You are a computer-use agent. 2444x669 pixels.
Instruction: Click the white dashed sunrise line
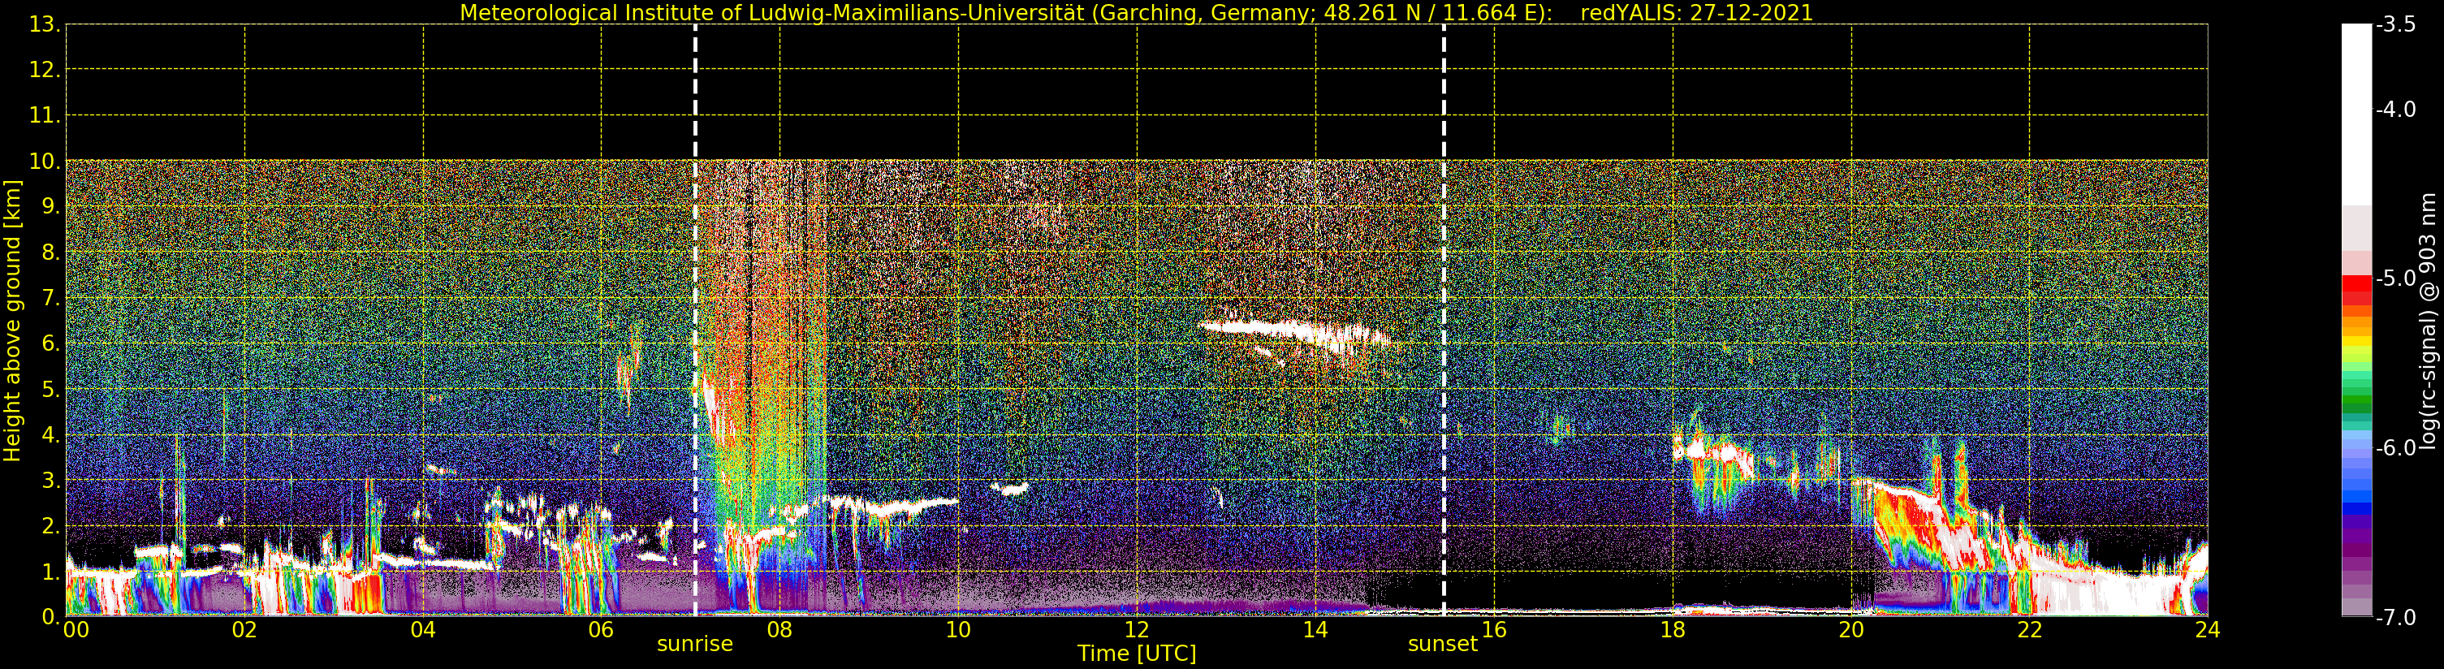695,320
